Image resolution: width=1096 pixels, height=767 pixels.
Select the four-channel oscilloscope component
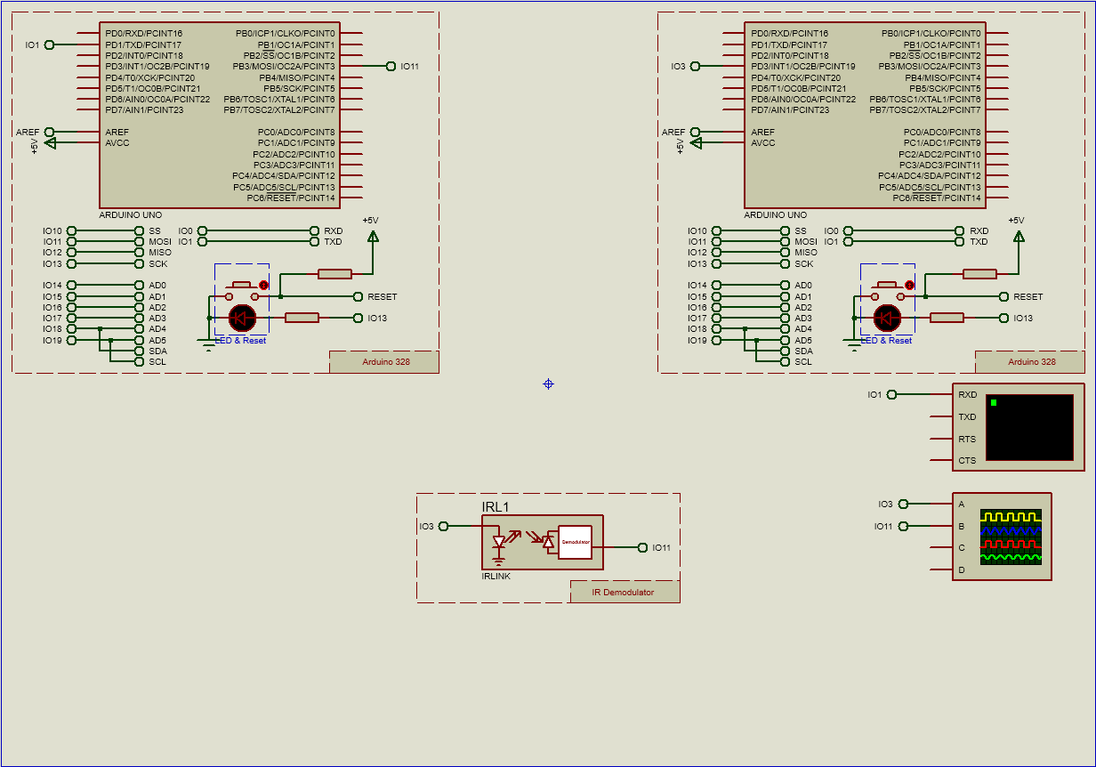1003,538
